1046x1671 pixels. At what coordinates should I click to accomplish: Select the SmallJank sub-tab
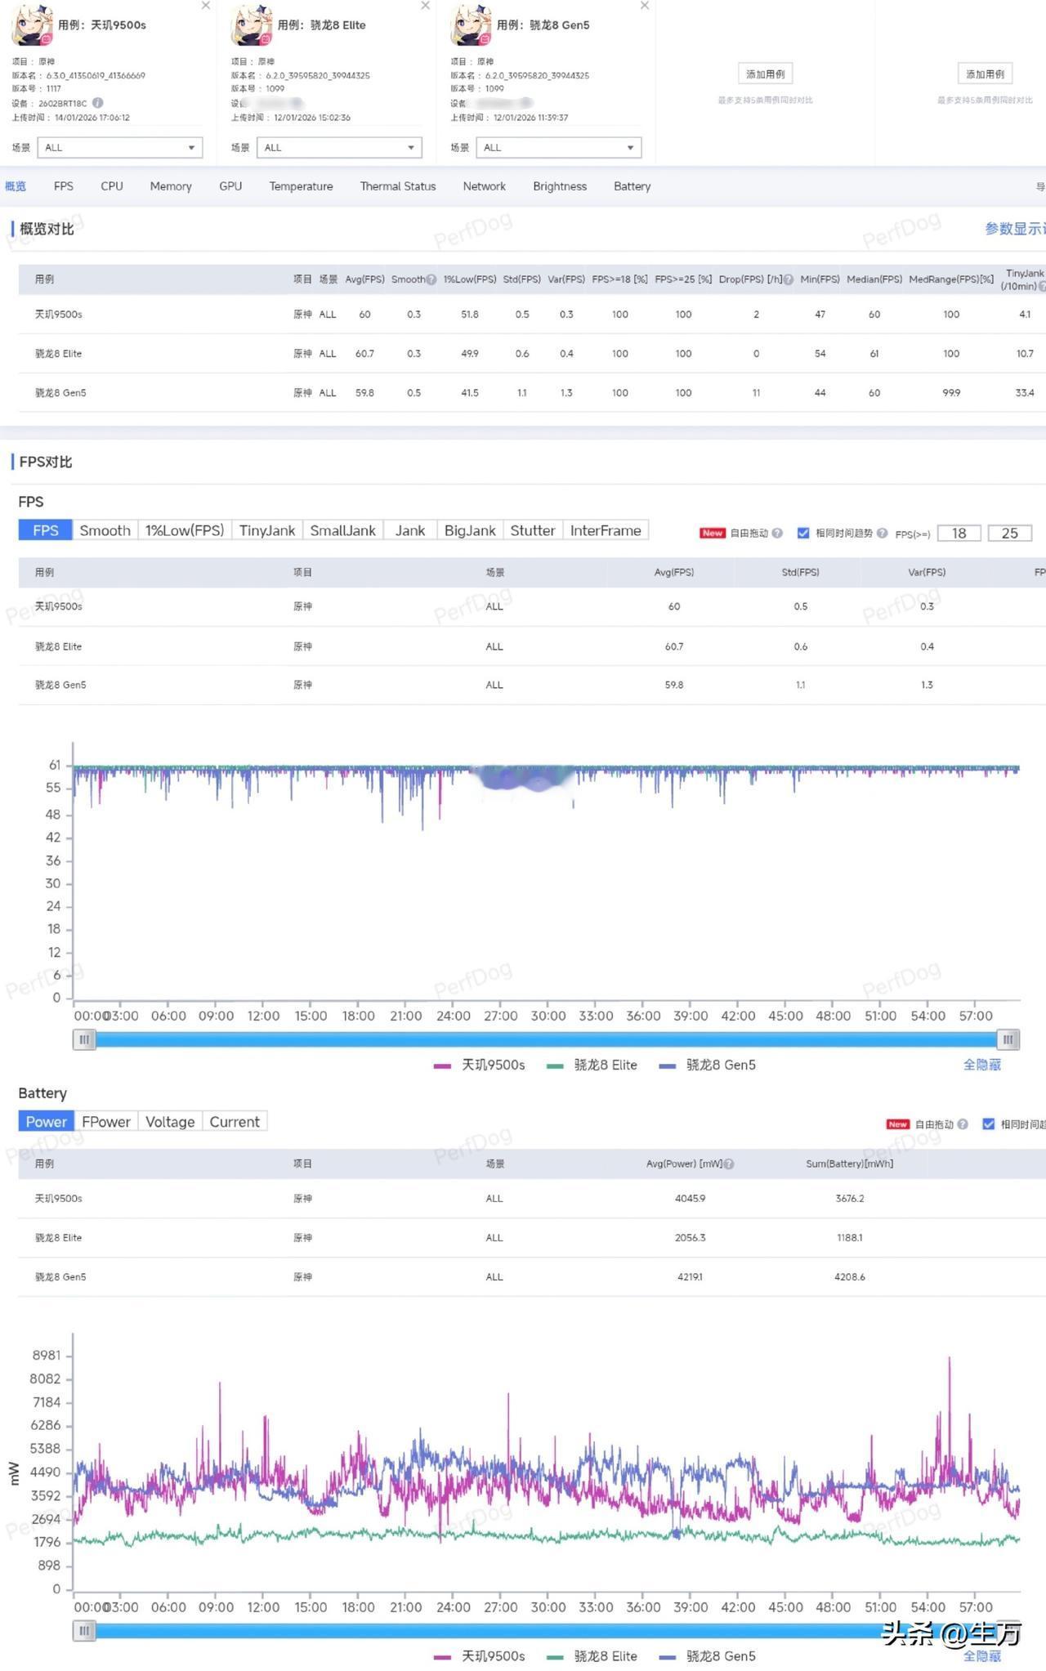click(343, 530)
